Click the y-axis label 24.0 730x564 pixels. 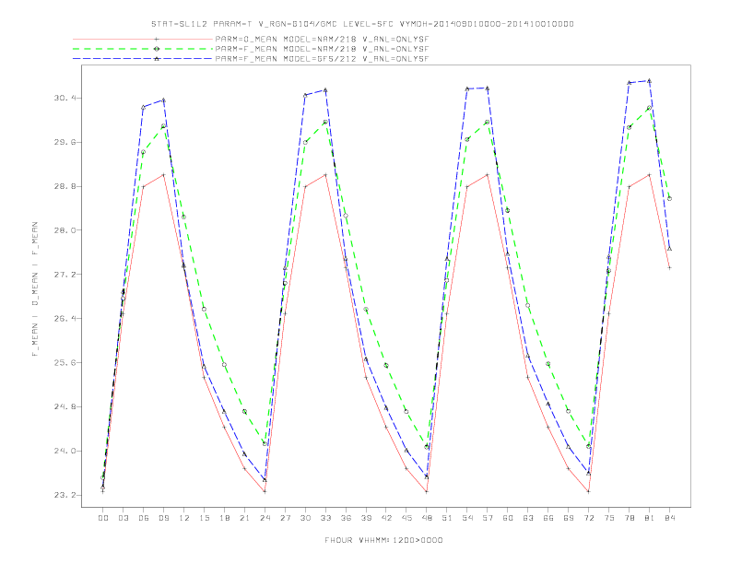(x=64, y=451)
